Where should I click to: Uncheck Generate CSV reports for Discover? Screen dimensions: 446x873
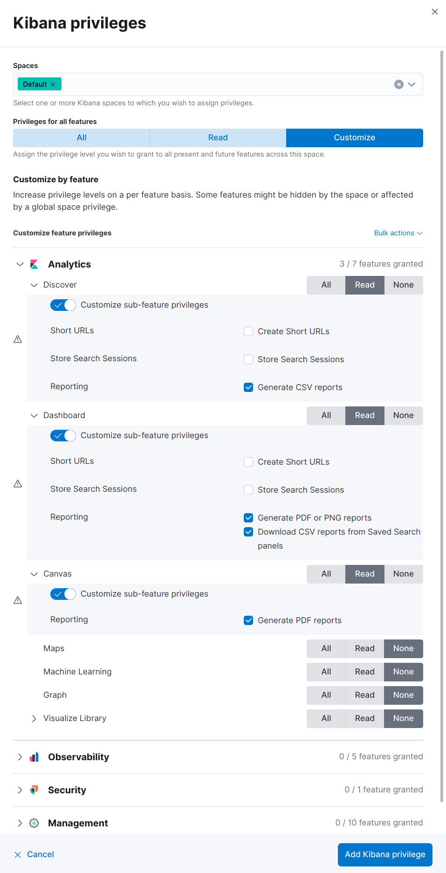coord(248,387)
